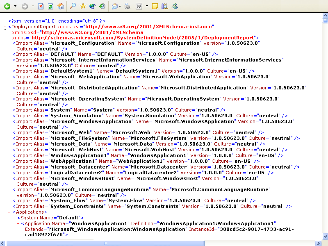Click the green Back arrow button
This screenshot has height=246, width=328.
7,6
